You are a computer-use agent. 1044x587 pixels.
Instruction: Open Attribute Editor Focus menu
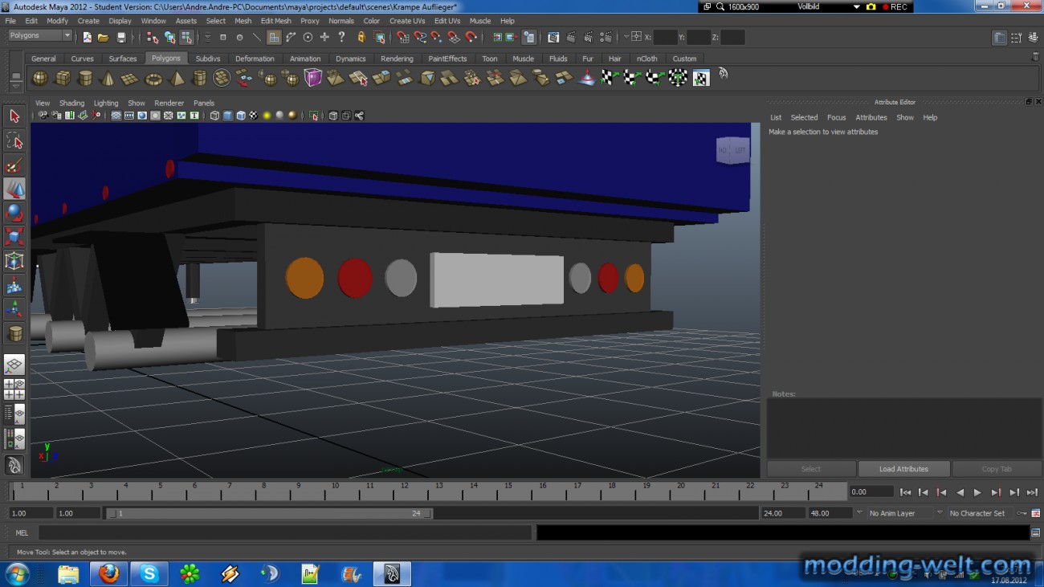click(836, 117)
